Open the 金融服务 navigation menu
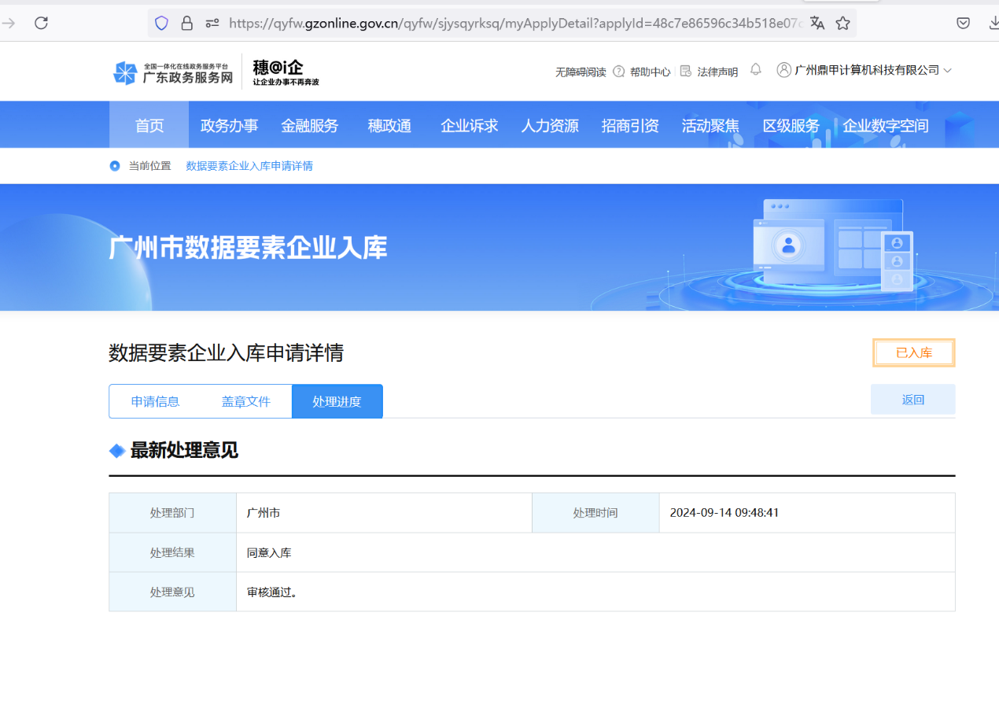 309,126
